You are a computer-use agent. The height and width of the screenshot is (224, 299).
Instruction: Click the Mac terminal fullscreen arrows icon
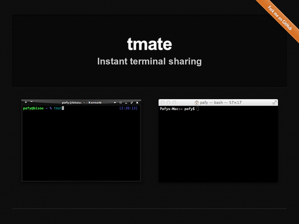pyautogui.click(x=274, y=102)
